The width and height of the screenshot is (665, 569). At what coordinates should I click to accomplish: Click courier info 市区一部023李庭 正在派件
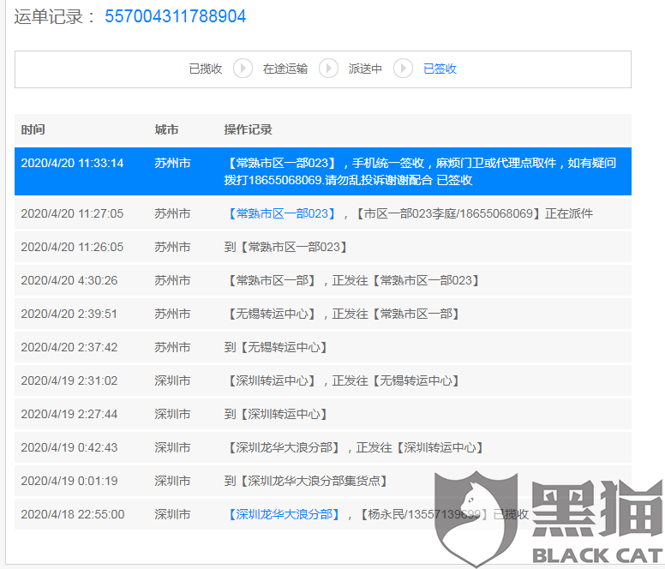(473, 213)
